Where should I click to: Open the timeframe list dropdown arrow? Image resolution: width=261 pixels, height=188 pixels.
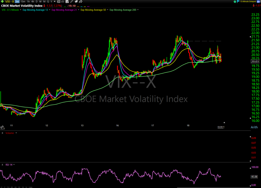(x=55, y=2)
